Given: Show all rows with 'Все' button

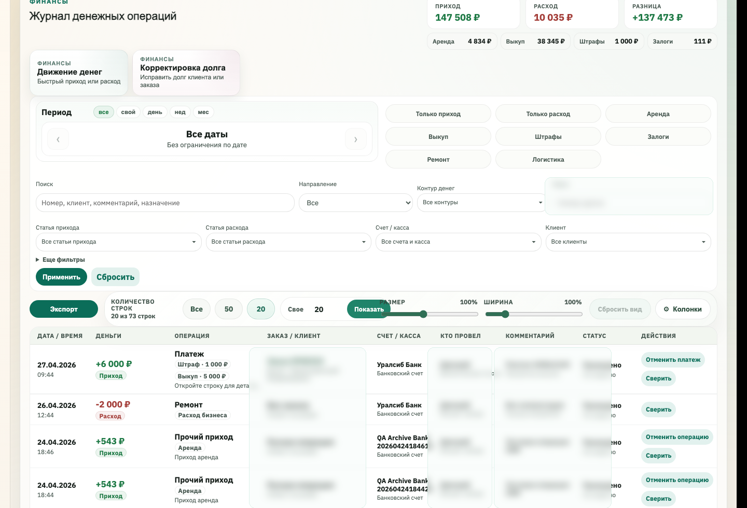Looking at the screenshot, I should point(197,309).
